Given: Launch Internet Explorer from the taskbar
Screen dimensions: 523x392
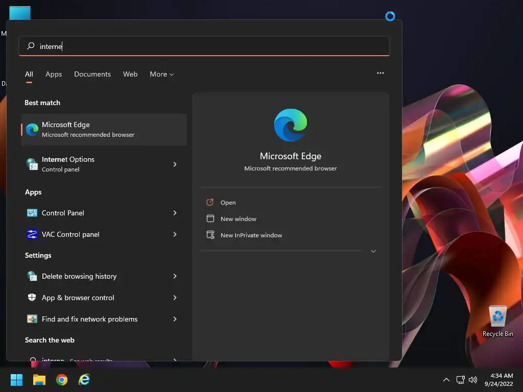Looking at the screenshot, I should tap(84, 380).
